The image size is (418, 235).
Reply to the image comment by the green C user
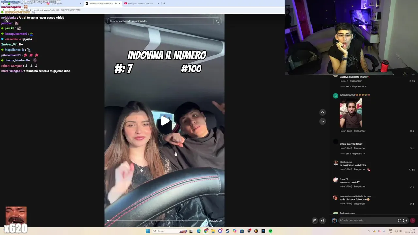(x=360, y=131)
